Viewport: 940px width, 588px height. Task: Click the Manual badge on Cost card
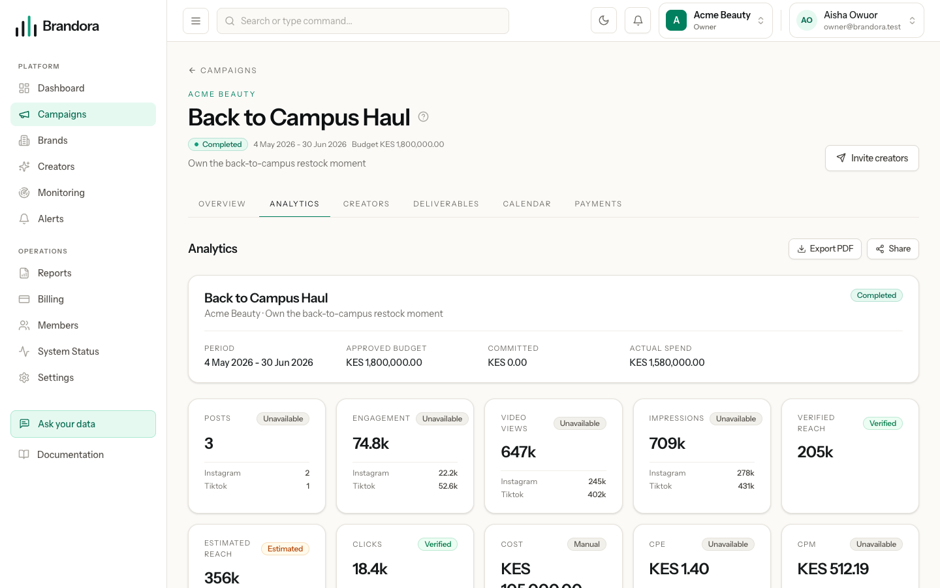tap(587, 544)
